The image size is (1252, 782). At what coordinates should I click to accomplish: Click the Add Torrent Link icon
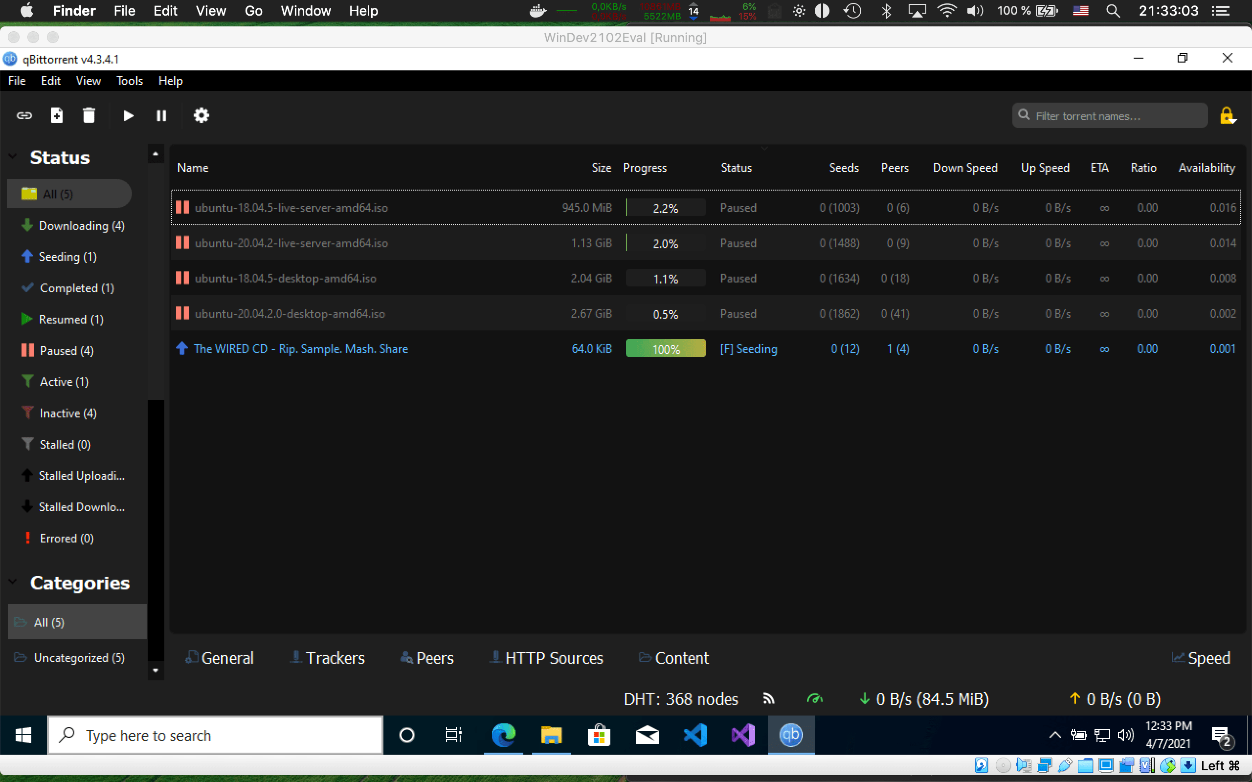pos(23,115)
